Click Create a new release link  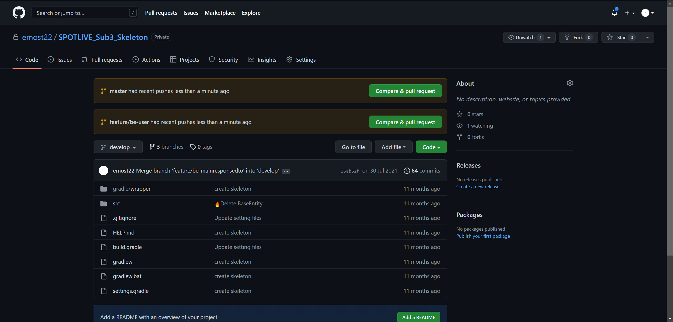478,187
